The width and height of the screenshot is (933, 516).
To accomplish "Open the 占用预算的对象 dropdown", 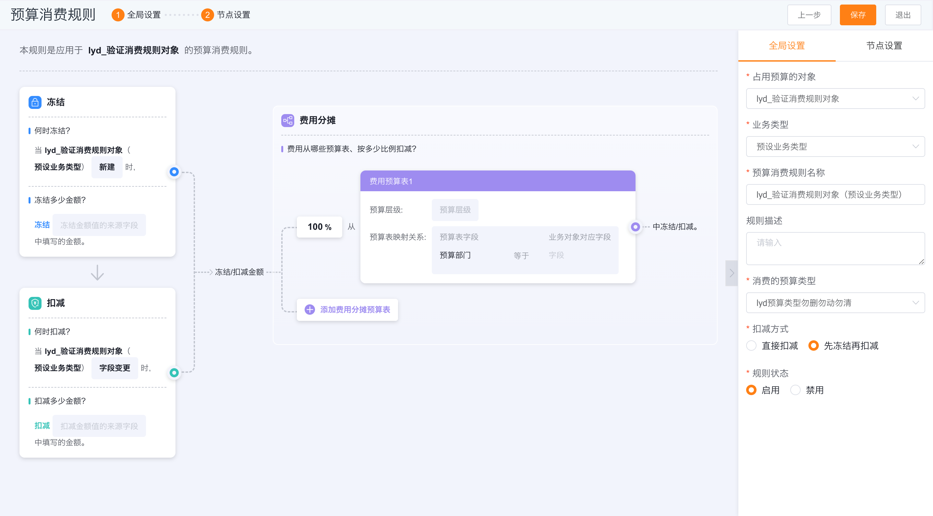I will click(835, 99).
